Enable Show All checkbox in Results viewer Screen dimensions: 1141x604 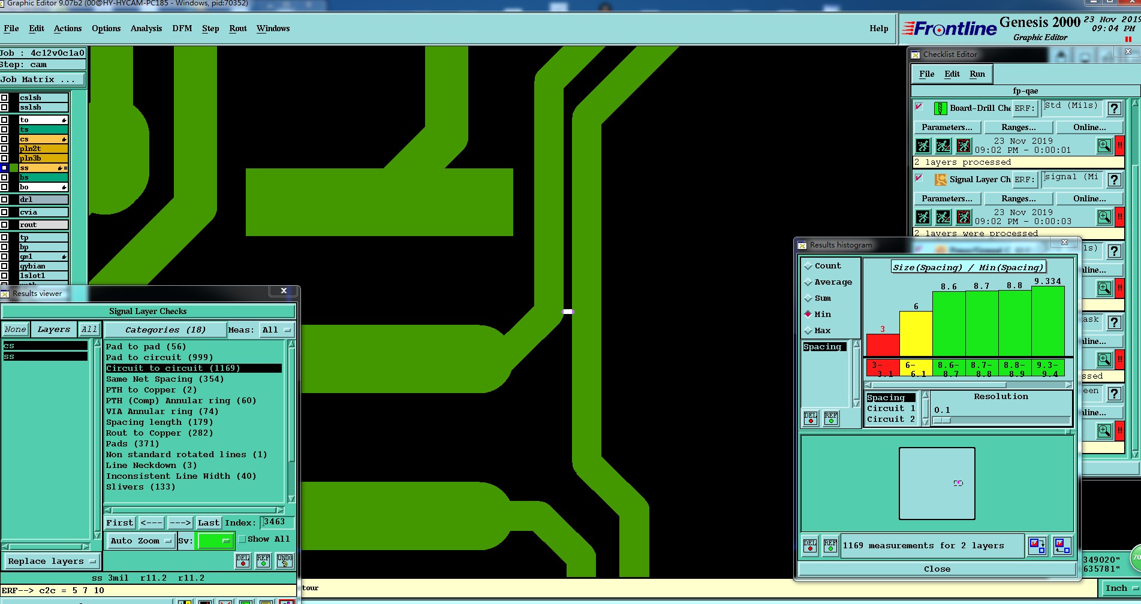click(x=242, y=539)
